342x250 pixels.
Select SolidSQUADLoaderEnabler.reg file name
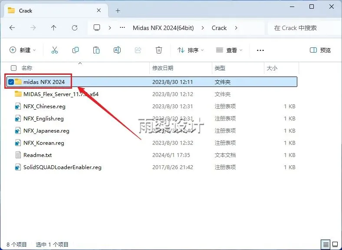click(62, 167)
